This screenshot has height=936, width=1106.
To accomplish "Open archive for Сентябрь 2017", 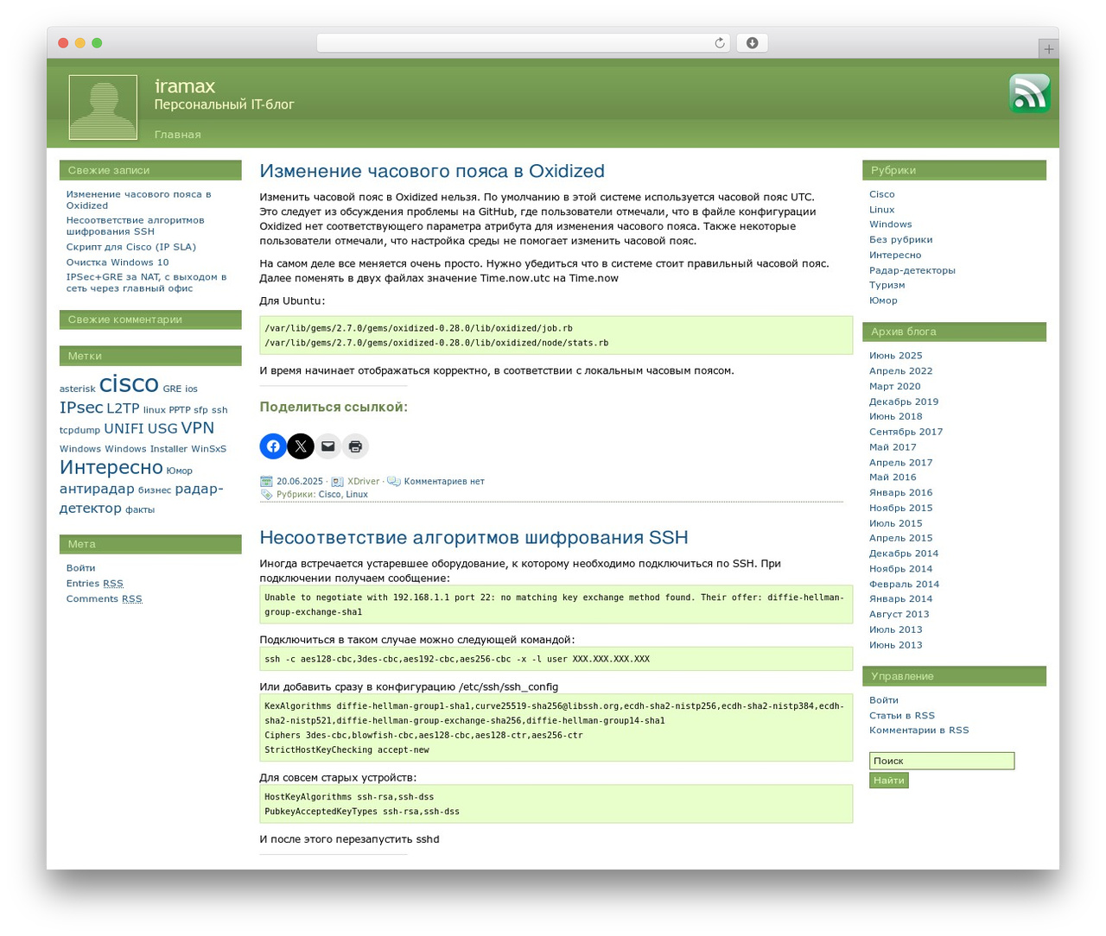I will pyautogui.click(x=906, y=432).
